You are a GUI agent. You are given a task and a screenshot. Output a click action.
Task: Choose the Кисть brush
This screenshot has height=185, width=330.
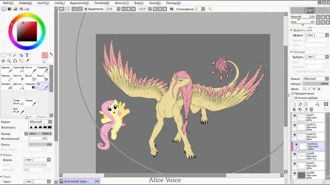[x=30, y=69]
